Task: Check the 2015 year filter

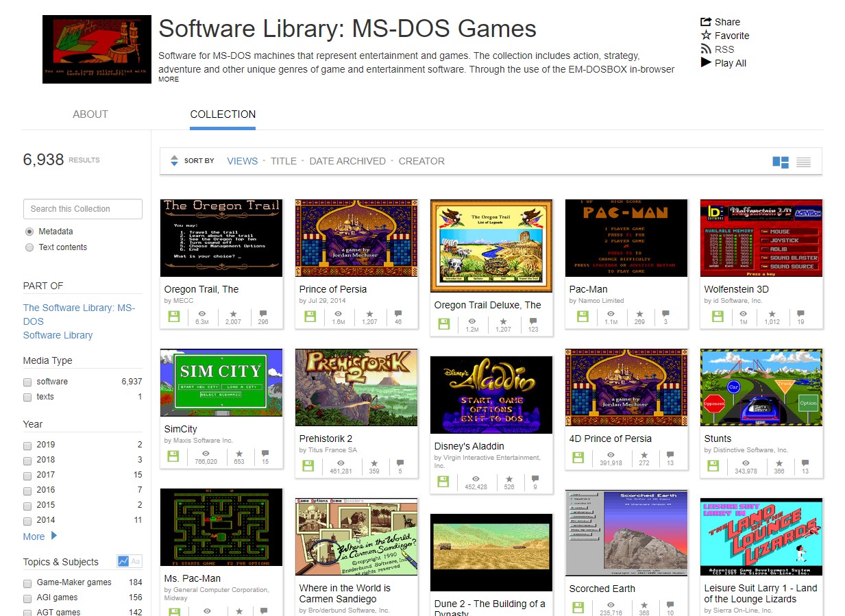Action: click(x=27, y=506)
